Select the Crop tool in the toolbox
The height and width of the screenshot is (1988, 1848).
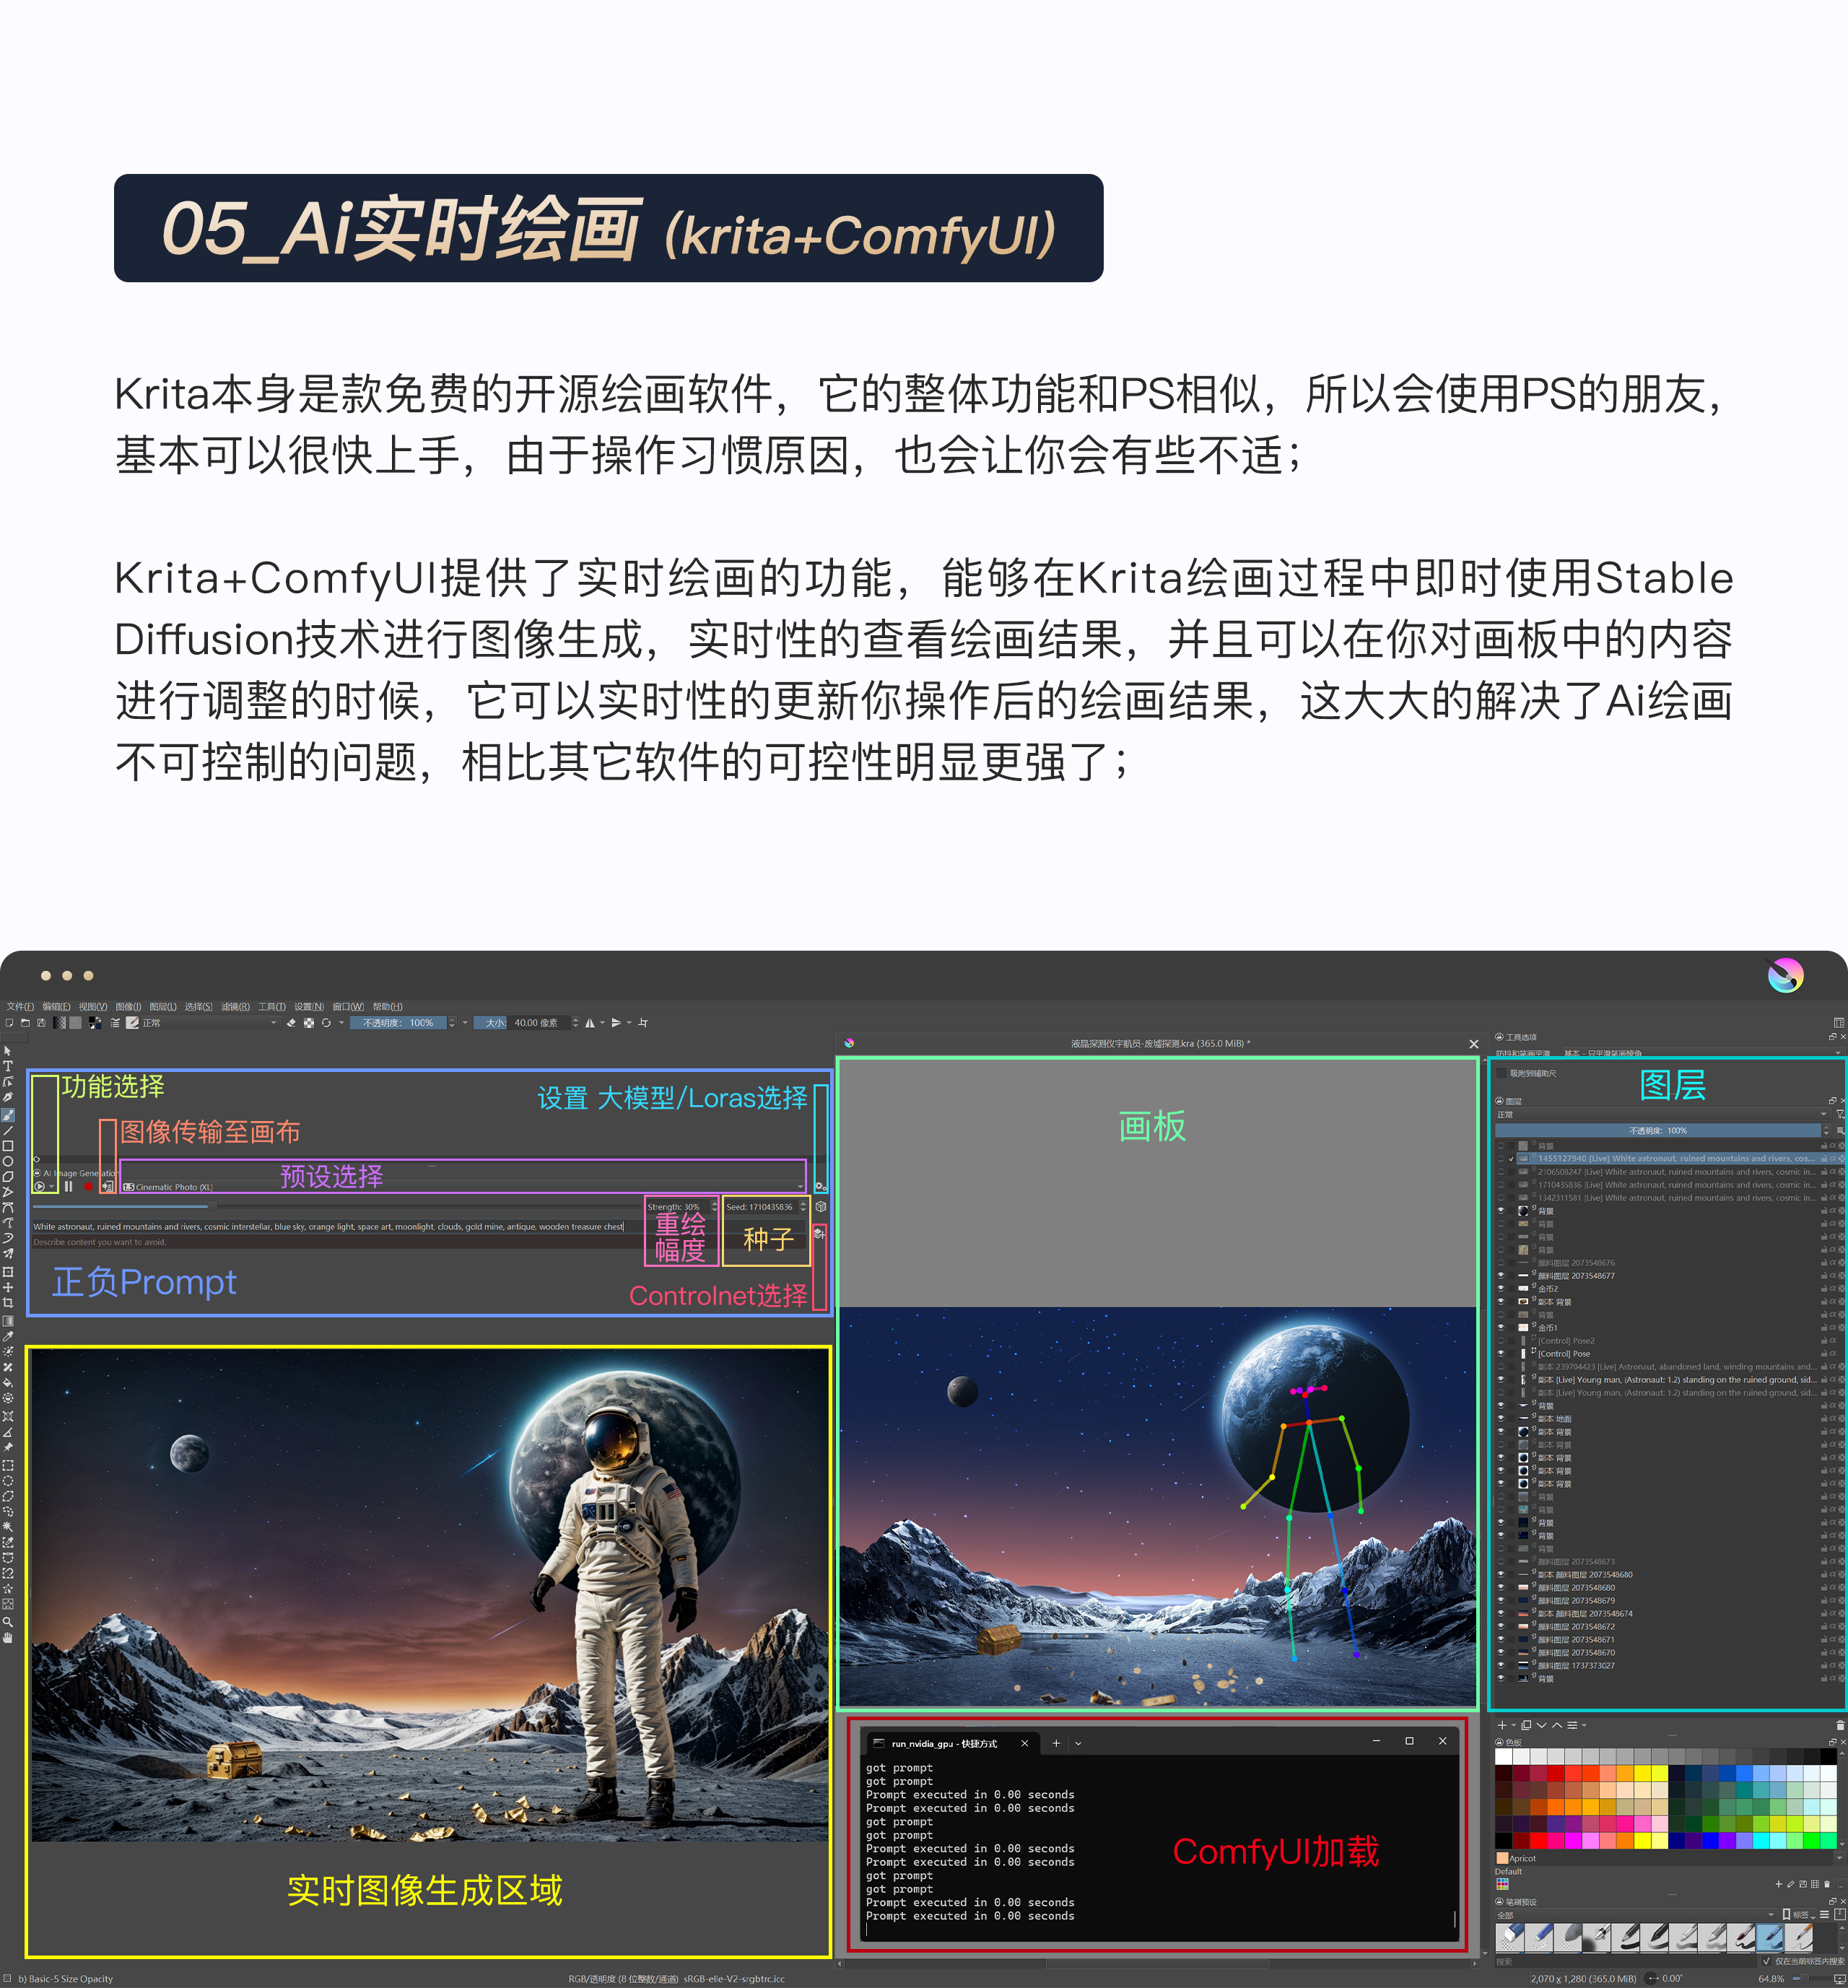click(x=8, y=1303)
